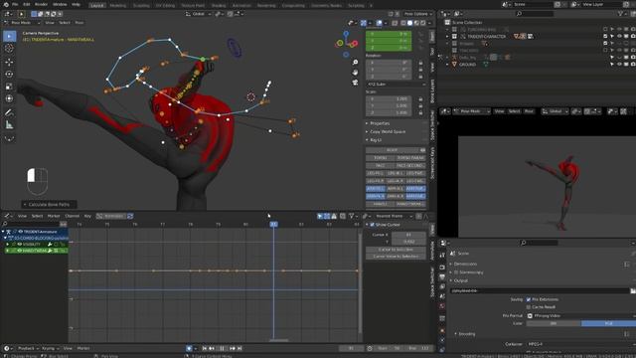Collapse the Rig UI panel
Image resolution: width=636 pixels, height=358 pixels.
[376, 140]
